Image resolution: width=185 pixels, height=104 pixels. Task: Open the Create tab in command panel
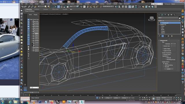click(159, 15)
